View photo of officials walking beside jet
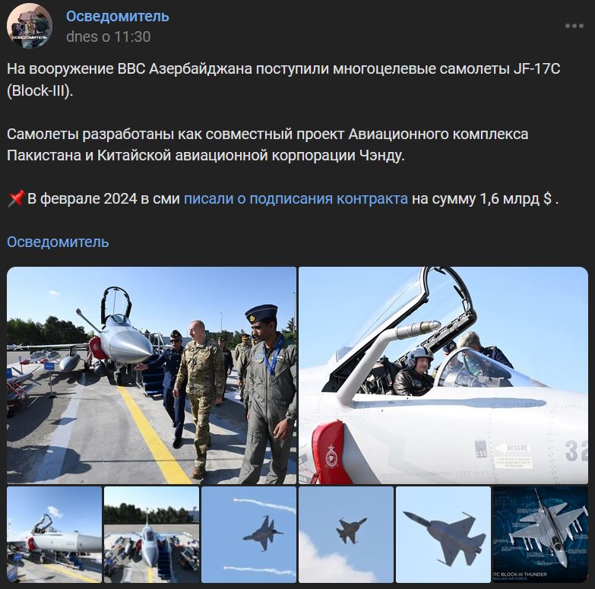Screen dimensions: 595x589 [151, 375]
